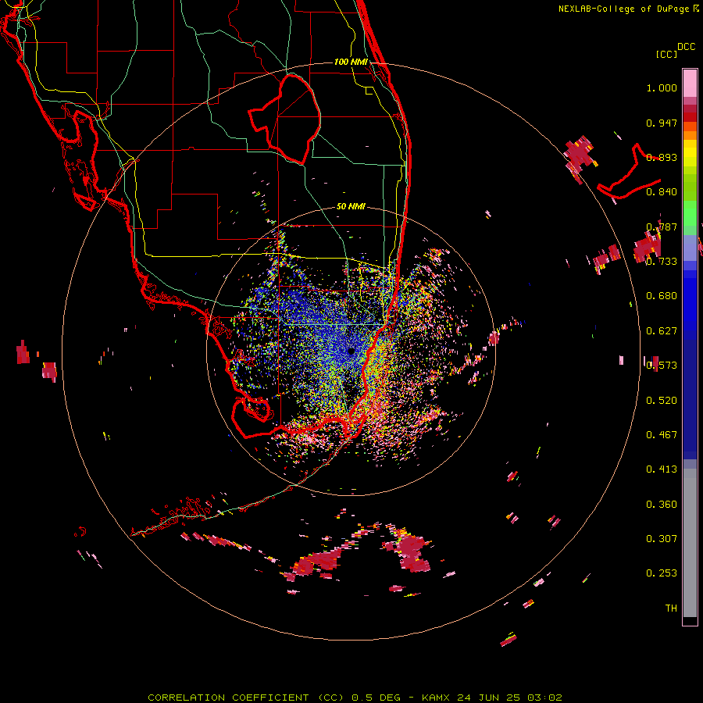This screenshot has height=703, width=703.
Task: Select the 1.000 scale value
Action: tap(662, 87)
